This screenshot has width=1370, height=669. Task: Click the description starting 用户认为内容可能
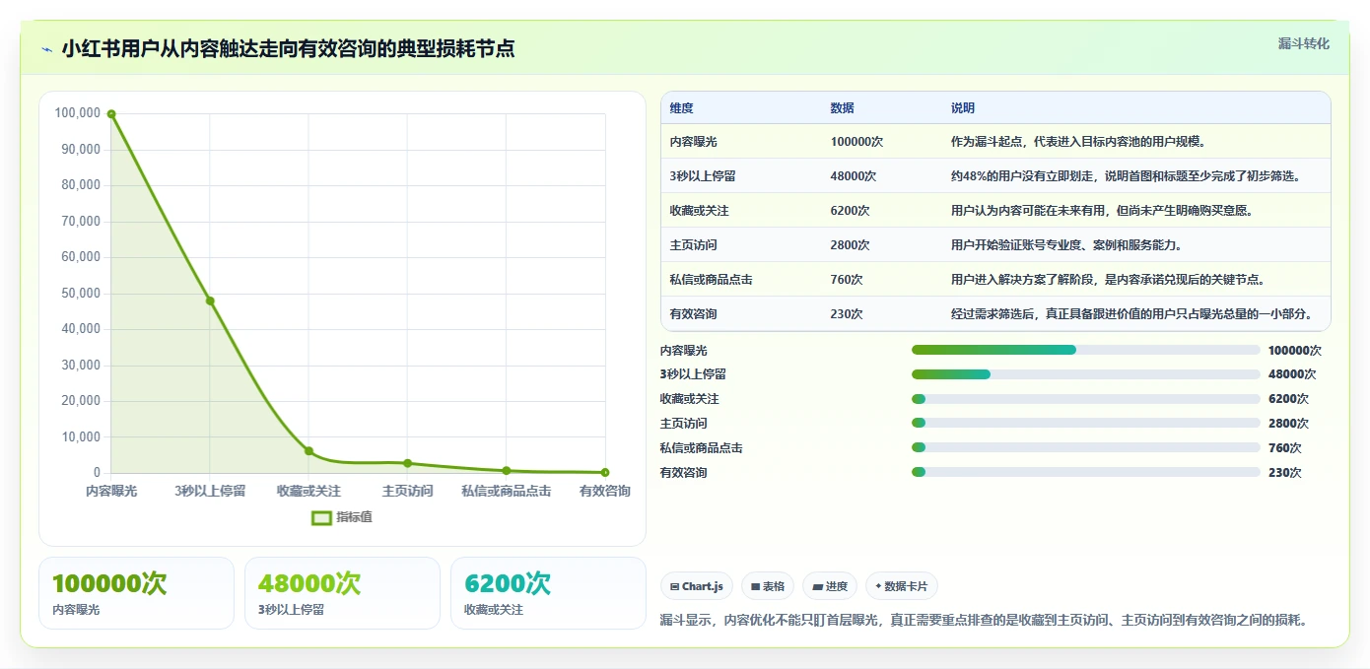coord(1102,211)
